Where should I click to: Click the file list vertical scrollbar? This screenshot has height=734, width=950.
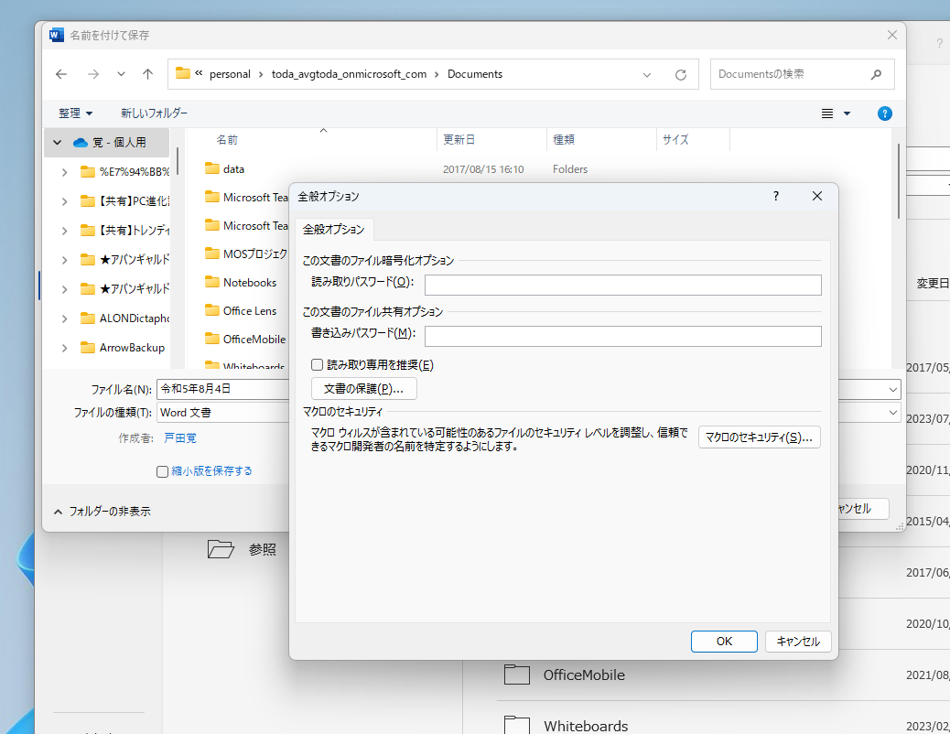point(898,182)
